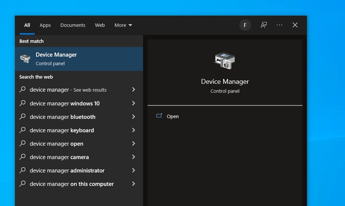The image size is (345, 206).
Task: Click search icon beside 'device manager windows 10'
Action: pyautogui.click(x=22, y=103)
